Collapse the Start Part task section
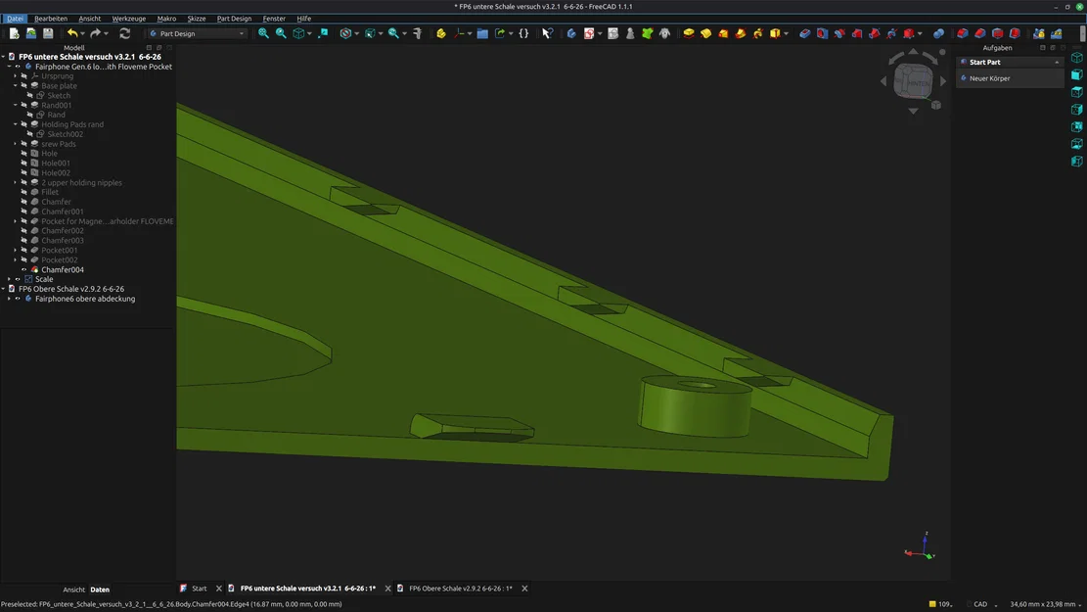1087x612 pixels. pyautogui.click(x=1058, y=63)
